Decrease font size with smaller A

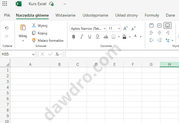coord(134,28)
